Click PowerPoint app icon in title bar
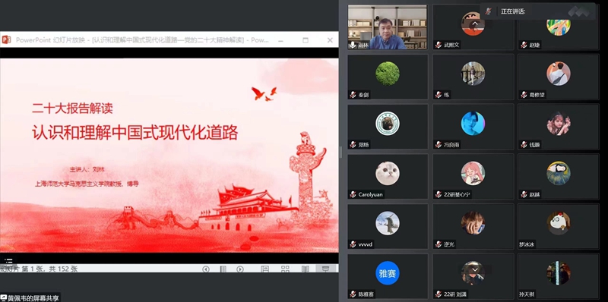Viewport: 608px width, 302px height. [6, 39]
